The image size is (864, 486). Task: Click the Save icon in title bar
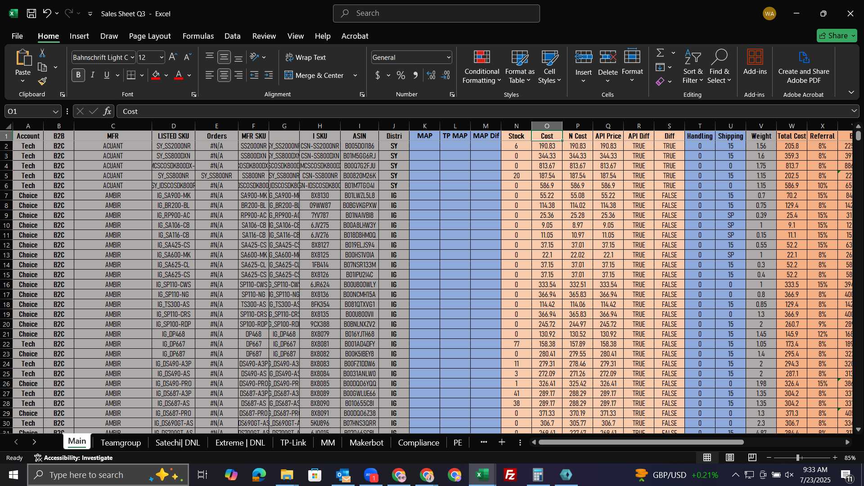31,13
